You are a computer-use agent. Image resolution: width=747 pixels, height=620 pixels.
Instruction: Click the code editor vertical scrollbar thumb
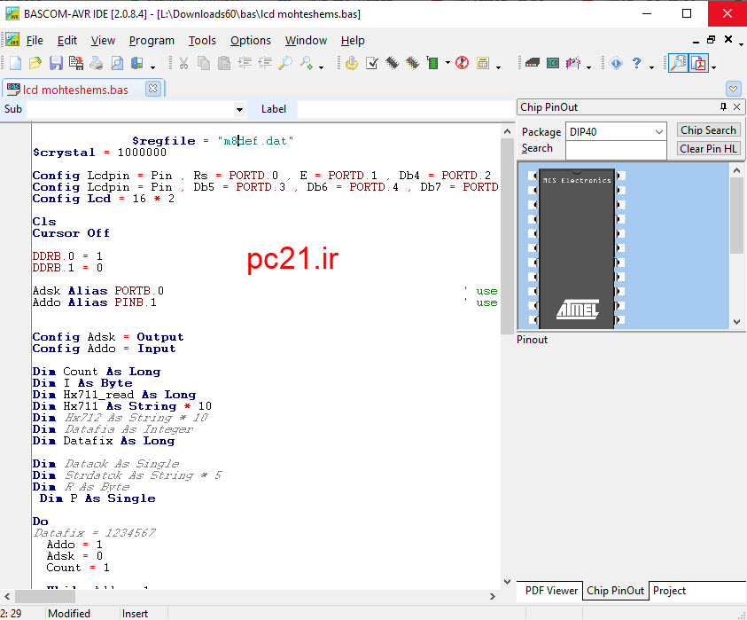point(507,236)
